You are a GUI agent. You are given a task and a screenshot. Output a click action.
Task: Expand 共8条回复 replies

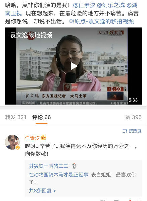[x=42, y=191]
